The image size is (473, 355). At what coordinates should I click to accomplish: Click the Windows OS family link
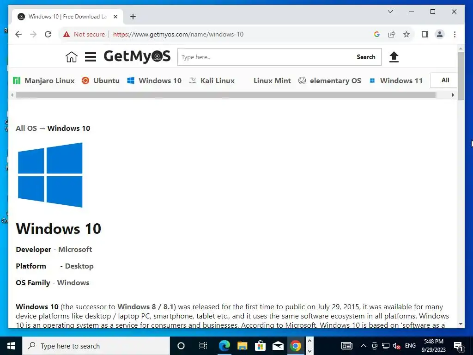(x=73, y=282)
